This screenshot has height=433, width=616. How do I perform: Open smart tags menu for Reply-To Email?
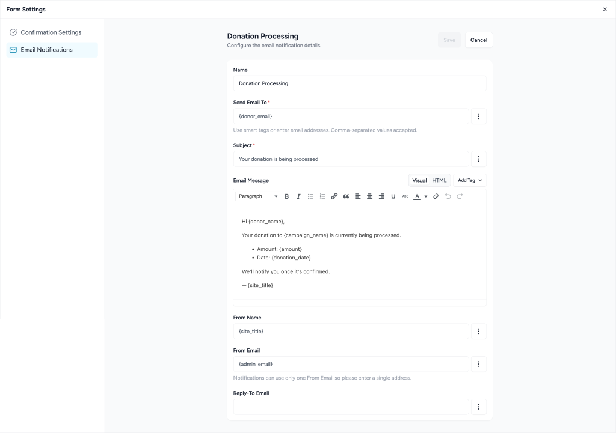pos(478,407)
